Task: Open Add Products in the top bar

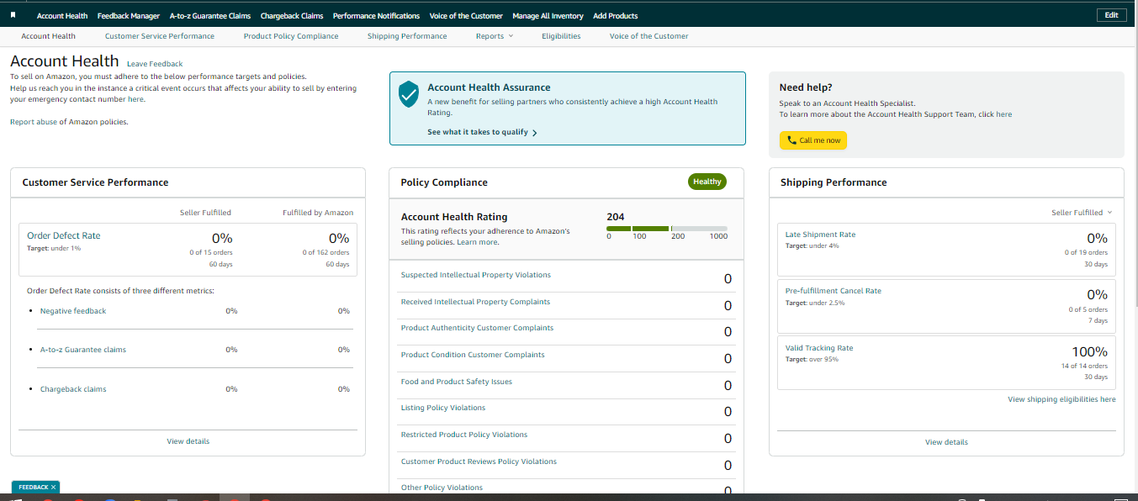Action: tap(616, 16)
